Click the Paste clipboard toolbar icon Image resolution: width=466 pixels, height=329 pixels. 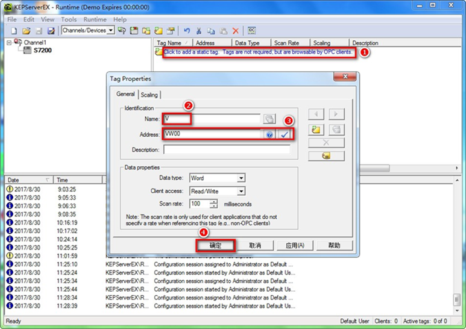point(224,31)
